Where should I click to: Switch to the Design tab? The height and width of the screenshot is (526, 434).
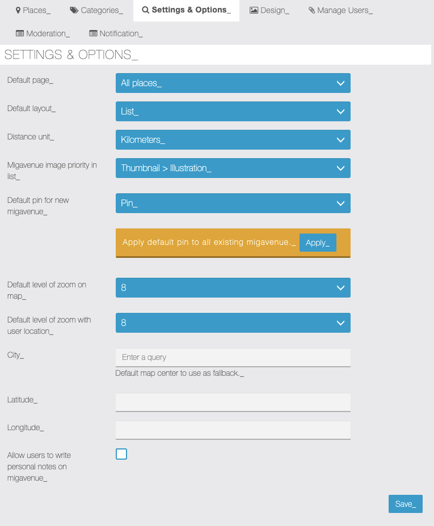(x=269, y=11)
